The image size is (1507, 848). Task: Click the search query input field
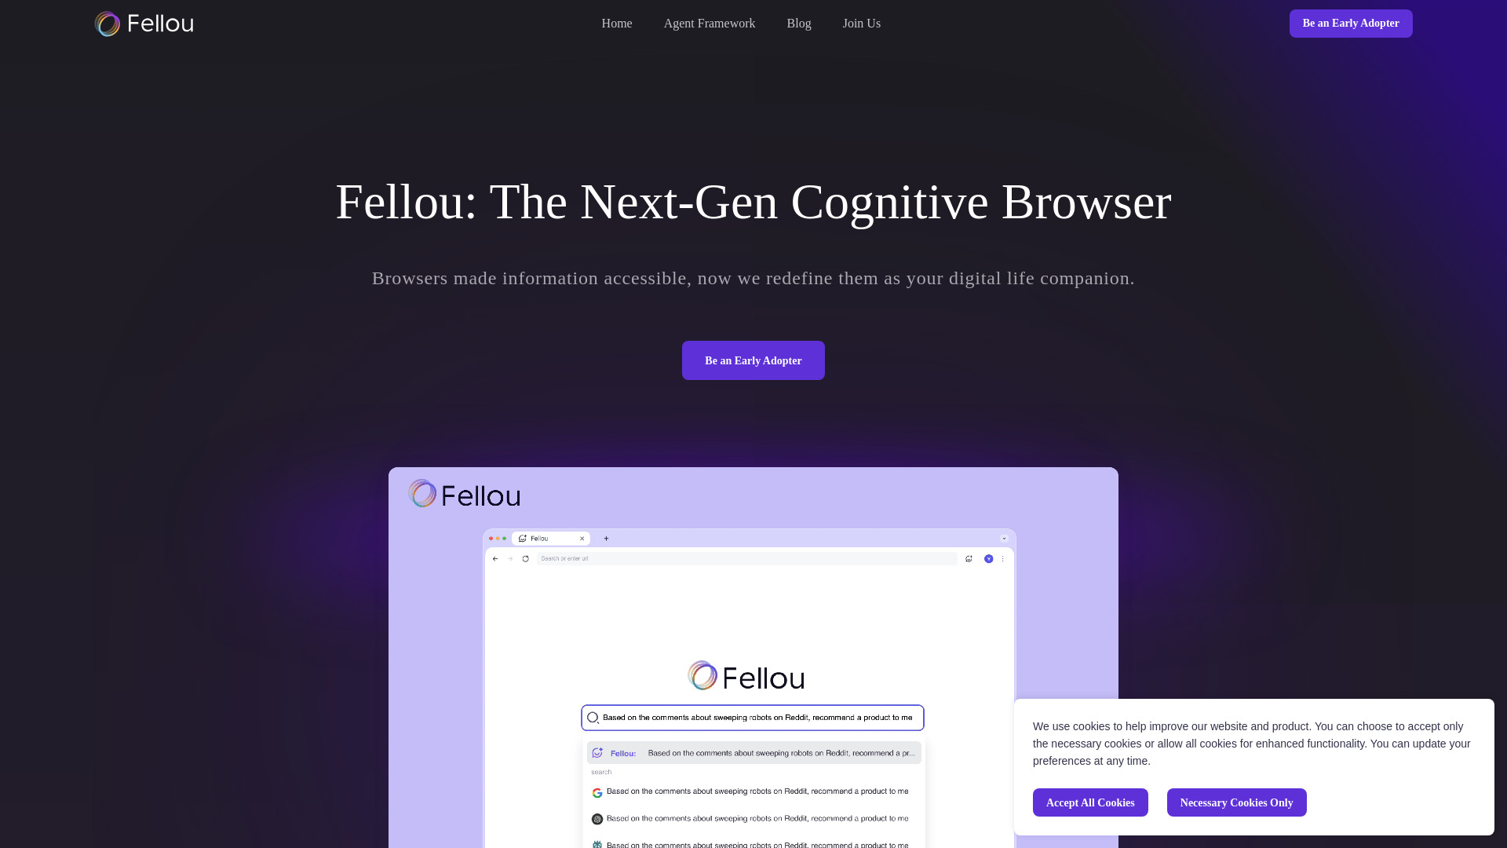point(753,718)
